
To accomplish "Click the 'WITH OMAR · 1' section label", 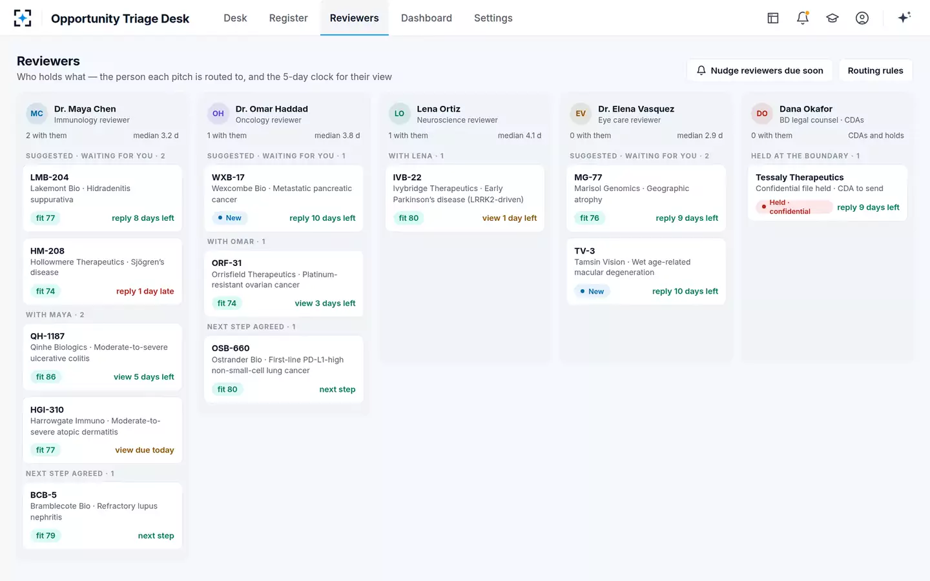I will click(236, 241).
